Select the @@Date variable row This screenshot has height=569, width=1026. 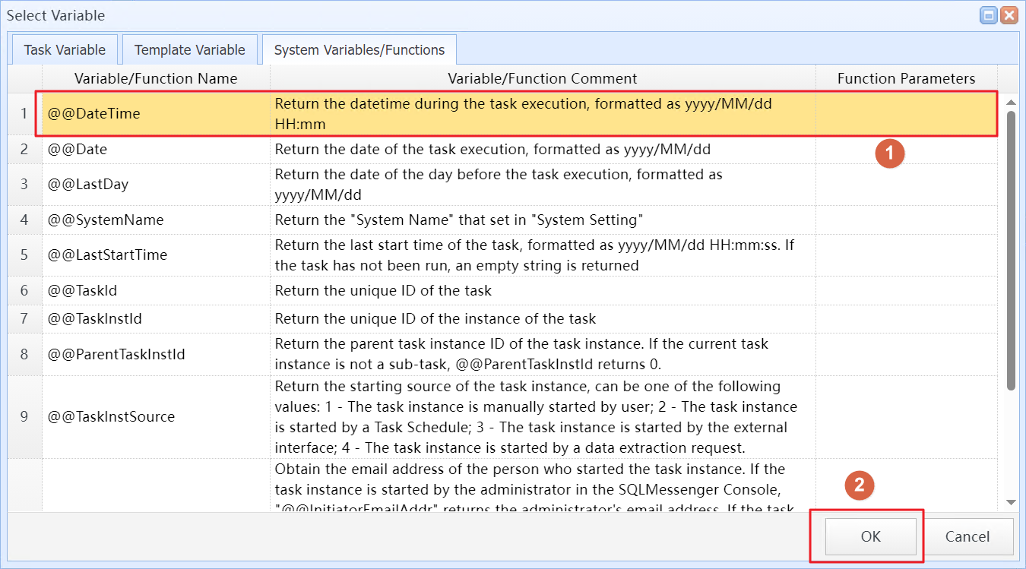(x=502, y=150)
